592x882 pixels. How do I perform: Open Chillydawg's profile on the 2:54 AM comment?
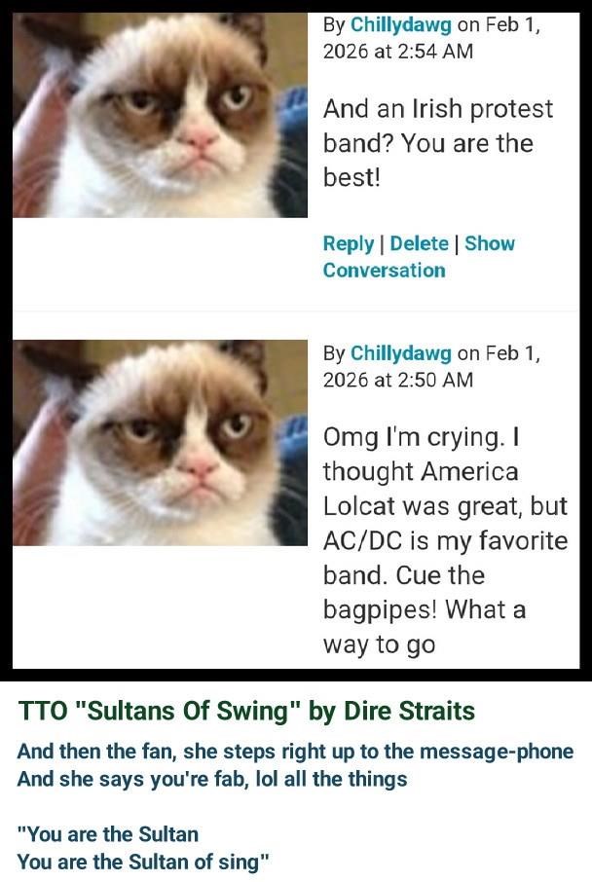[x=400, y=24]
